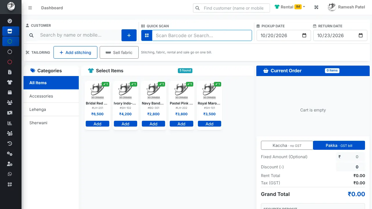Image resolution: width=372 pixels, height=209 pixels.
Task: Open the return date calendar picker
Action: (361, 35)
